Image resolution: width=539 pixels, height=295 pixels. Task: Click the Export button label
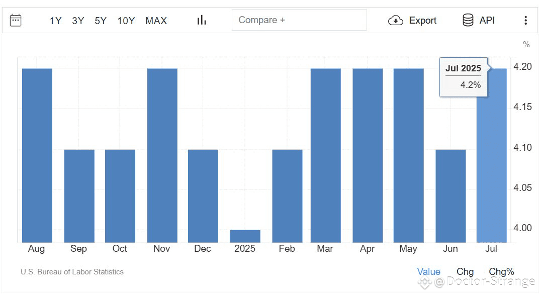pos(422,21)
